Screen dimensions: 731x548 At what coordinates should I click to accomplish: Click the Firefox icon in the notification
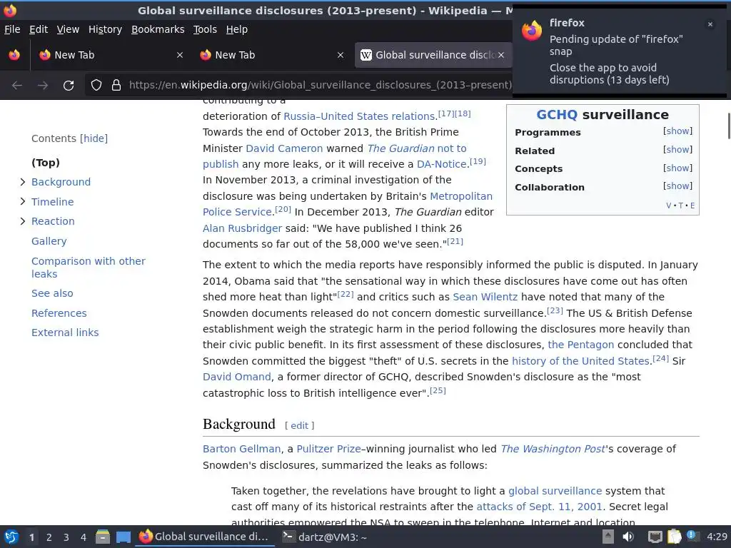tap(532, 31)
